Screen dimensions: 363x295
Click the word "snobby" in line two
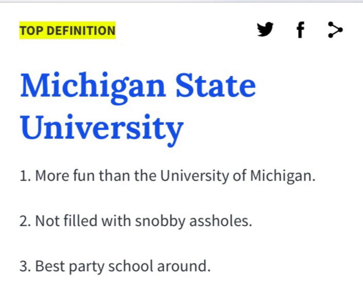pos(160,221)
